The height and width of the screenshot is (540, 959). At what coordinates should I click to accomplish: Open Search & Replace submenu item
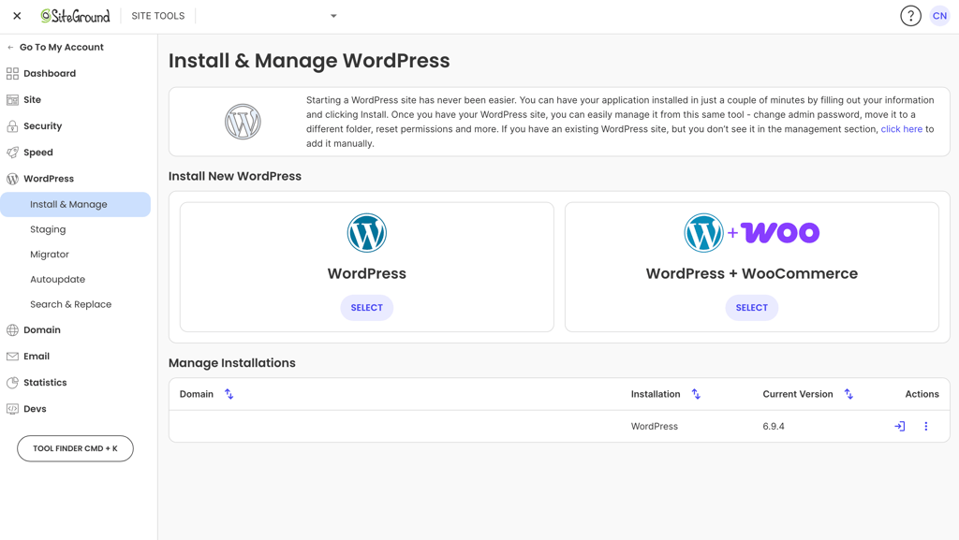pyautogui.click(x=71, y=304)
